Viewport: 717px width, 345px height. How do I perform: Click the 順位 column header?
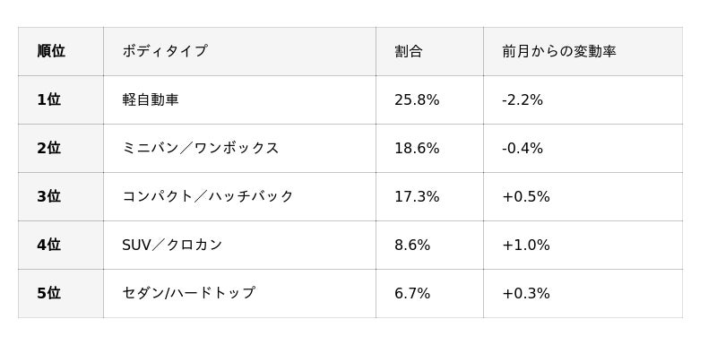point(61,51)
